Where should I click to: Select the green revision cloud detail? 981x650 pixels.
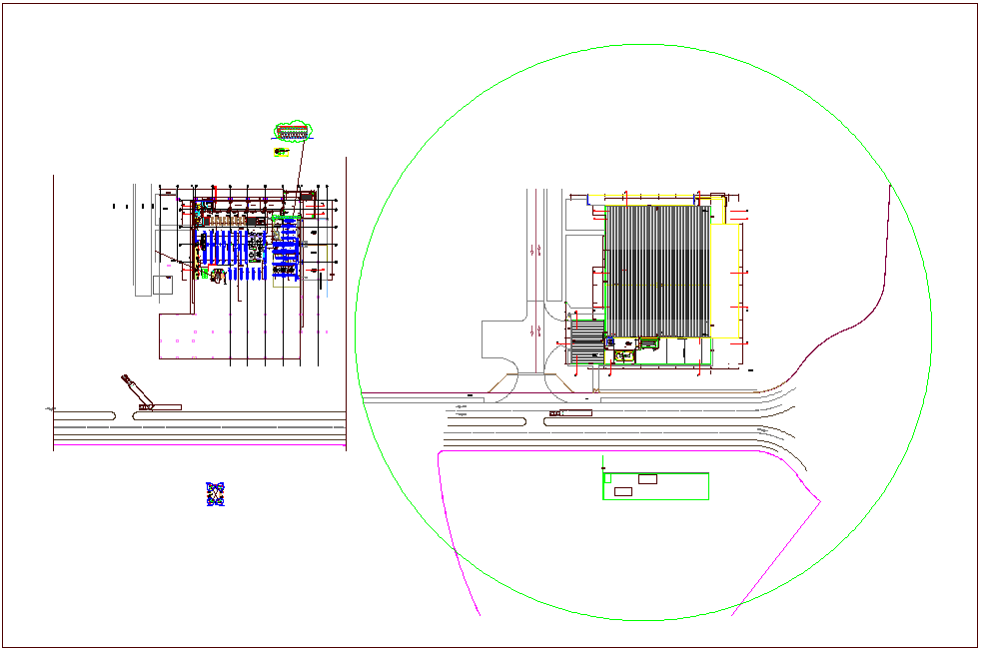pos(293,131)
